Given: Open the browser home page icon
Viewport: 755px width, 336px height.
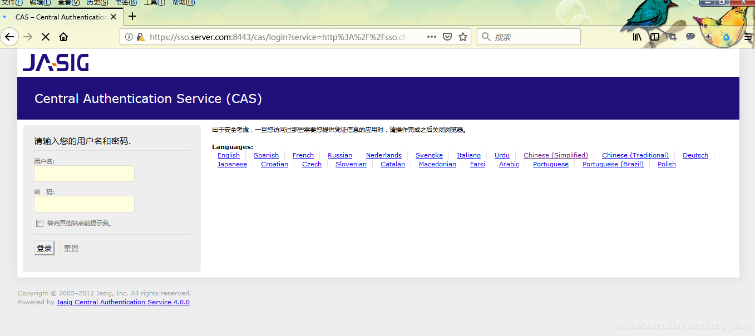Looking at the screenshot, I should 63,37.
